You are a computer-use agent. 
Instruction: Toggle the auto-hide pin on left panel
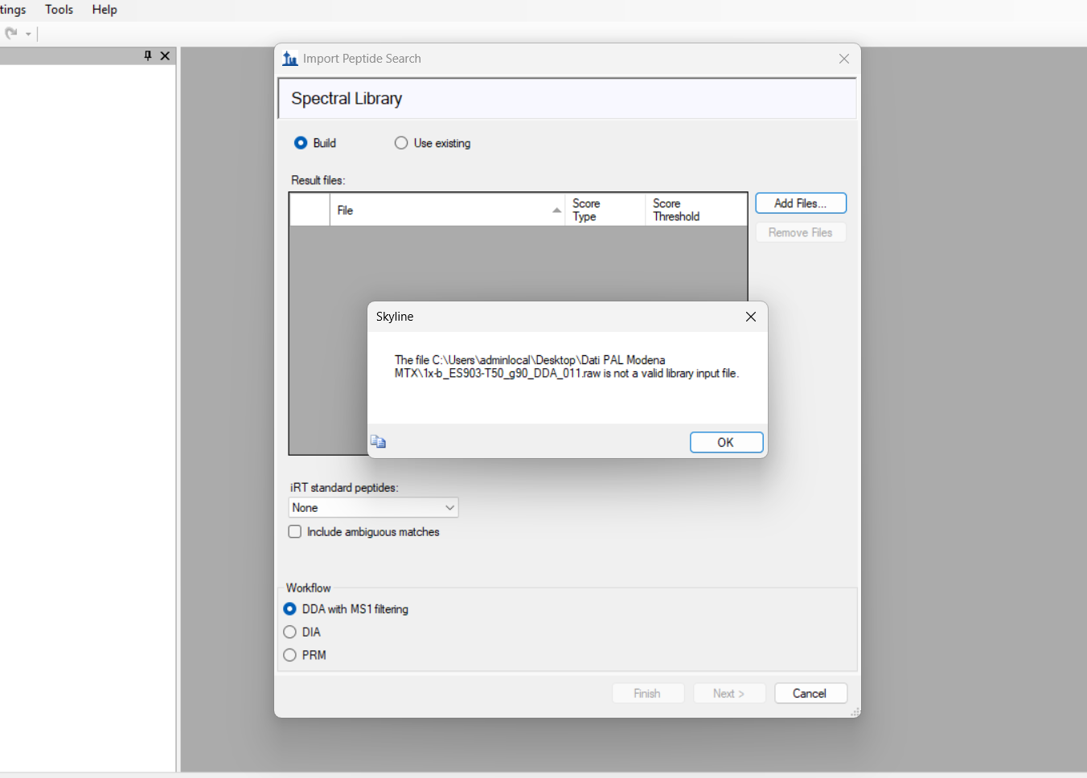(148, 55)
